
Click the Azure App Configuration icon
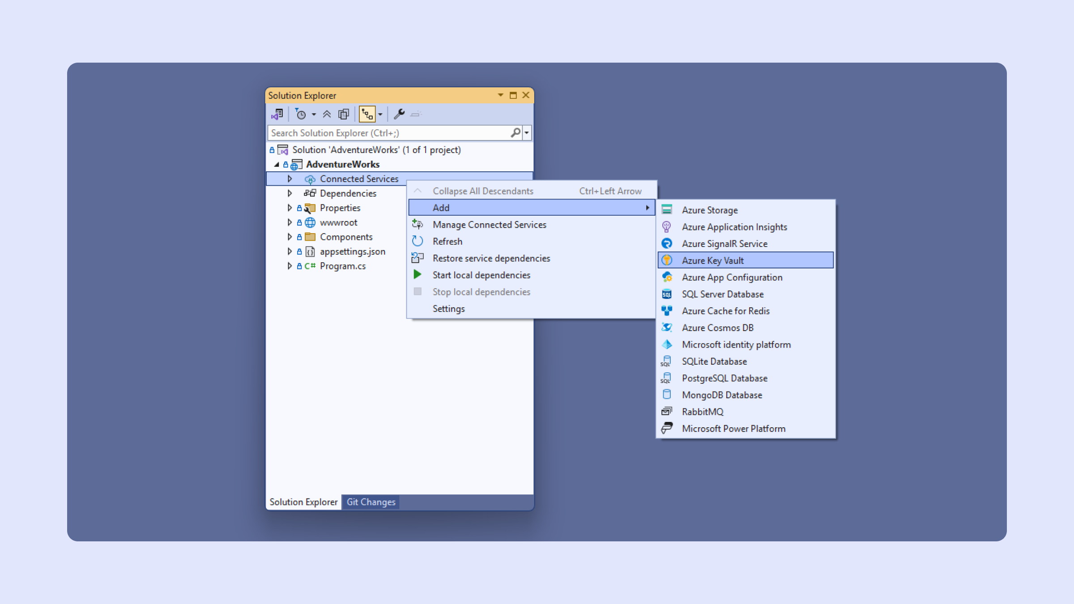667,277
